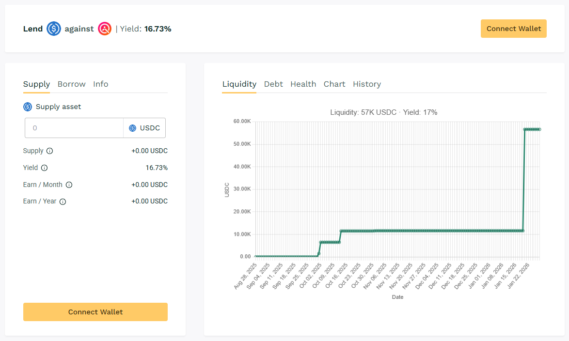Click Connect Wallet below the supply form
Screen dimensions: 569x341
click(x=95, y=312)
